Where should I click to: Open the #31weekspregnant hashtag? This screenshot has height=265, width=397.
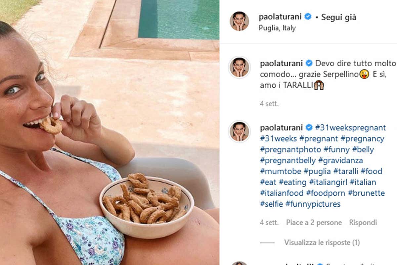pyautogui.click(x=350, y=128)
